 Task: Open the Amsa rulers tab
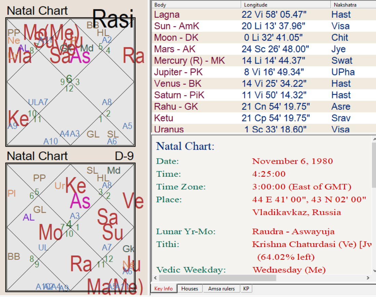coord(221,288)
